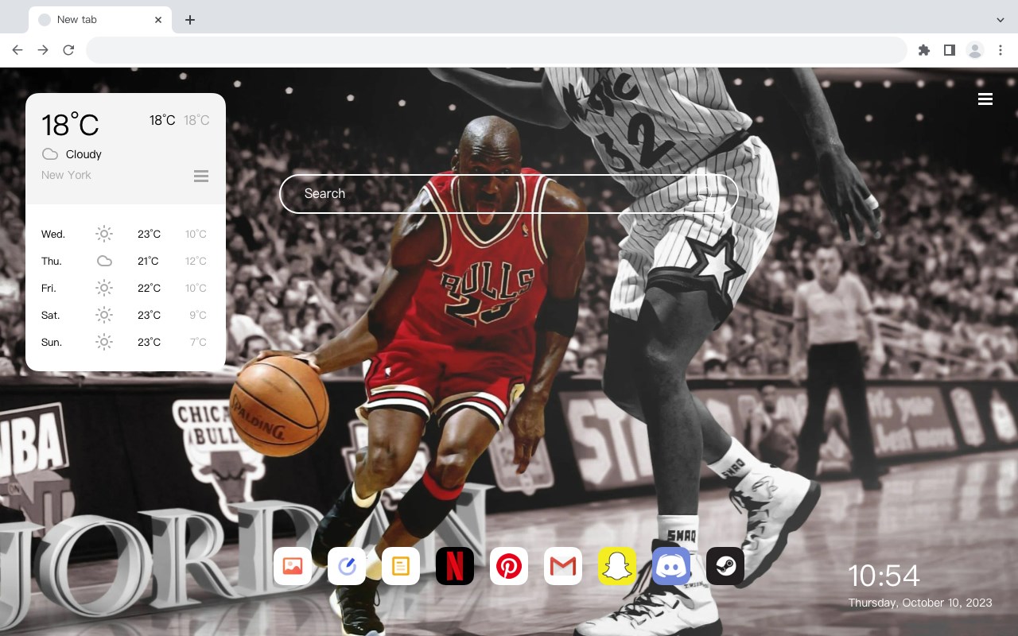
Task: Click the 10:54 clock display
Action: [x=884, y=576]
